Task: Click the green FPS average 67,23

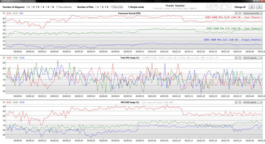Action: click(x=15, y=13)
